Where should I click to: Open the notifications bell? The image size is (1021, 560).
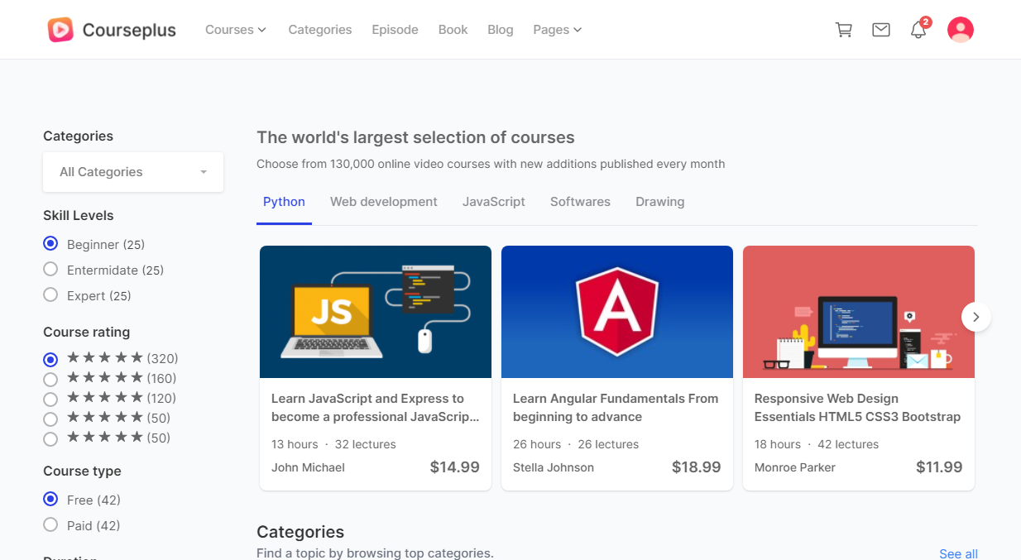[x=918, y=31]
